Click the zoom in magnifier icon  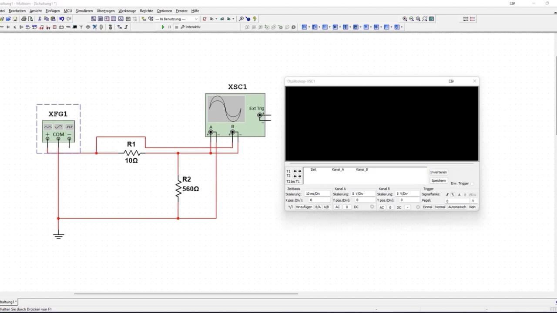(405, 19)
